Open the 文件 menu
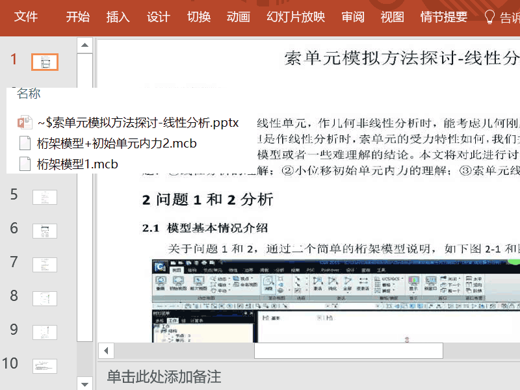Image resolution: width=520 pixels, height=390 pixels. tap(26, 17)
